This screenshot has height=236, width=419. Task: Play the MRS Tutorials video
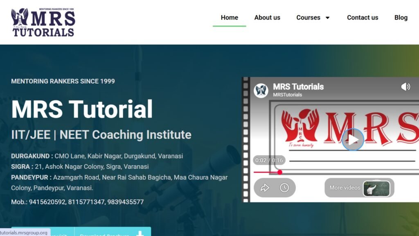tap(353, 140)
